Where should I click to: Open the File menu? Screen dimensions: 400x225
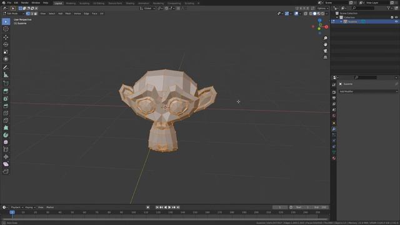(x=9, y=2)
